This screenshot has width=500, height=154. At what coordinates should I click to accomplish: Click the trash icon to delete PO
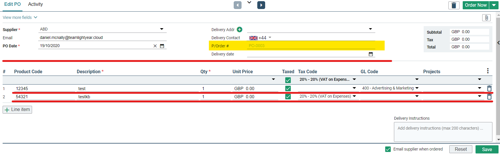(x=454, y=5)
